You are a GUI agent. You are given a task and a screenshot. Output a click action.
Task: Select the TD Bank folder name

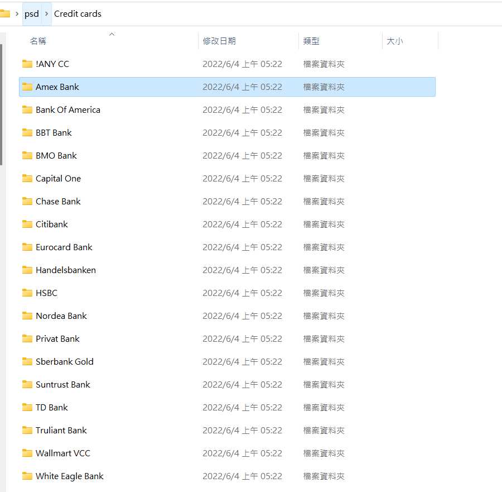(x=51, y=408)
